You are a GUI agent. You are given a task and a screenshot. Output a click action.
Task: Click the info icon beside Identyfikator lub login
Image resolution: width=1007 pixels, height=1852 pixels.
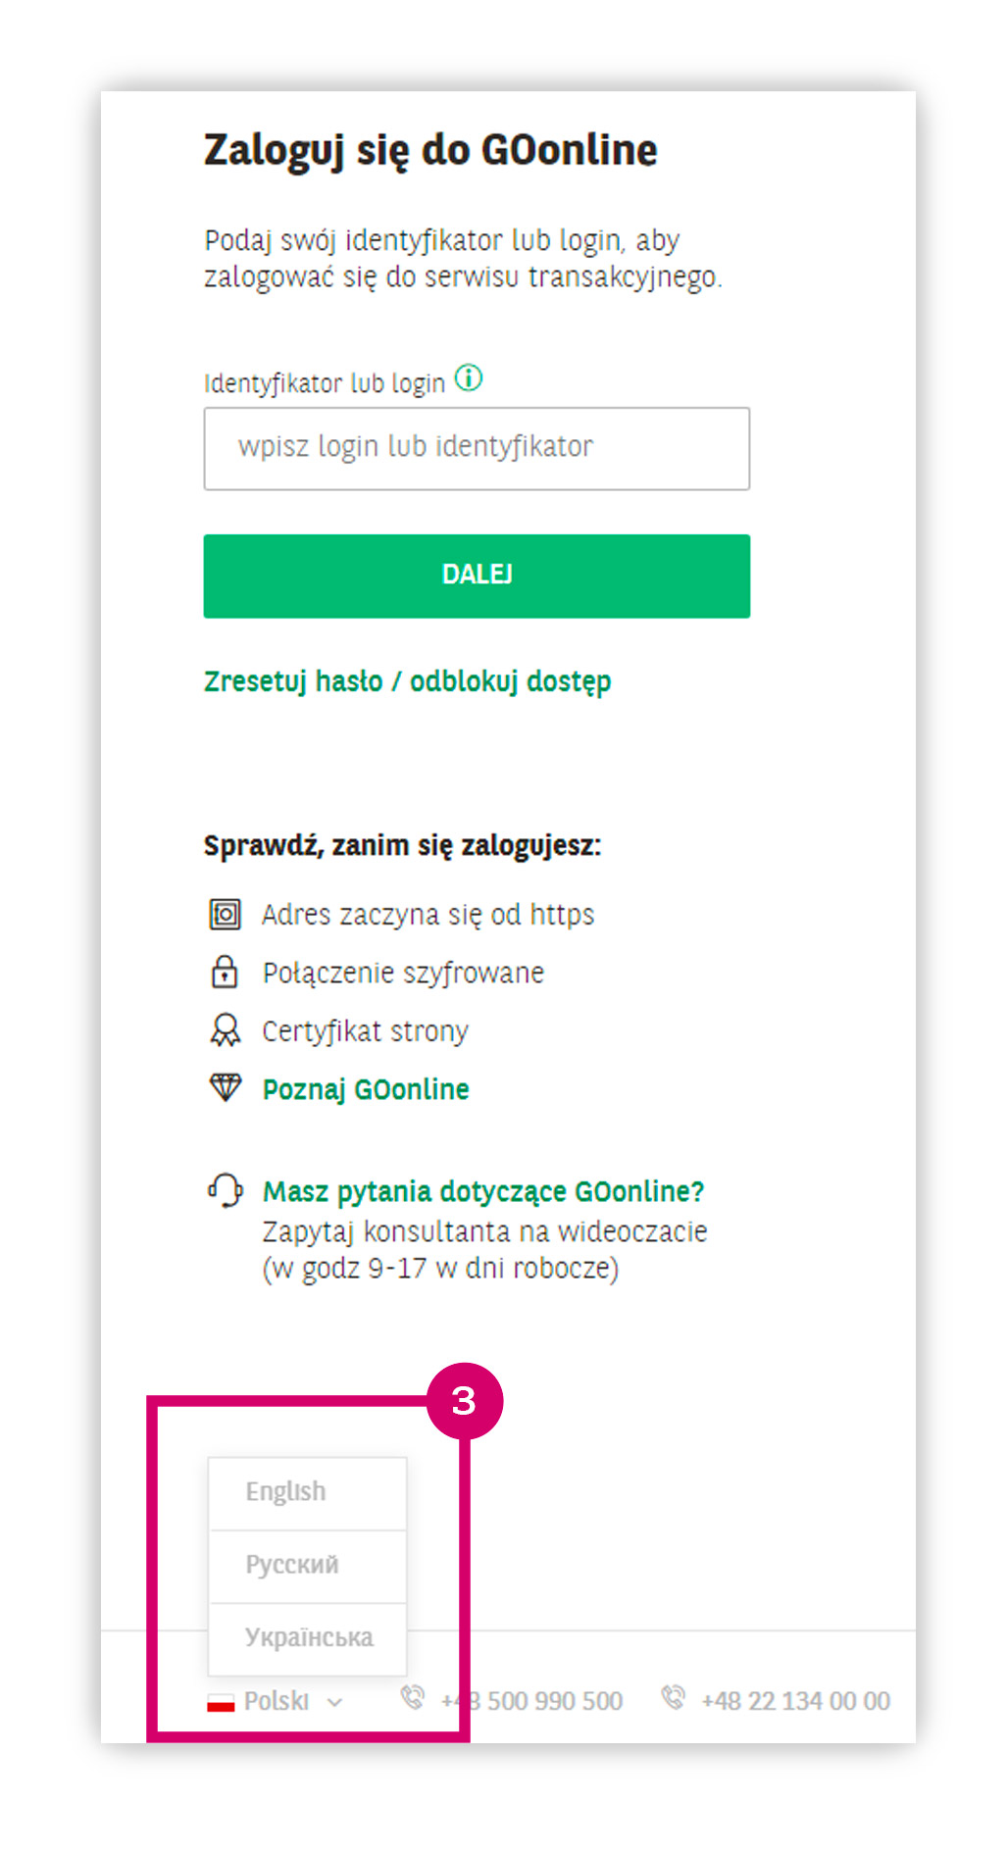tap(469, 377)
